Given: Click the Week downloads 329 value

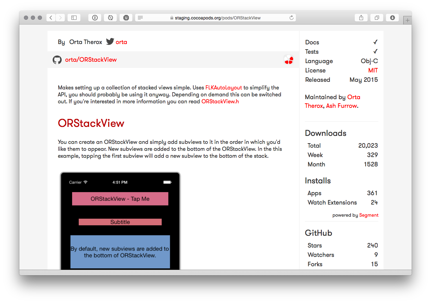Looking at the screenshot, I should 372,155.
